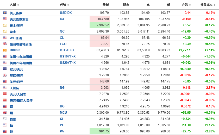Click the green highlighted 991.75 price cell
219x135 pixels.
[x=100, y=131]
